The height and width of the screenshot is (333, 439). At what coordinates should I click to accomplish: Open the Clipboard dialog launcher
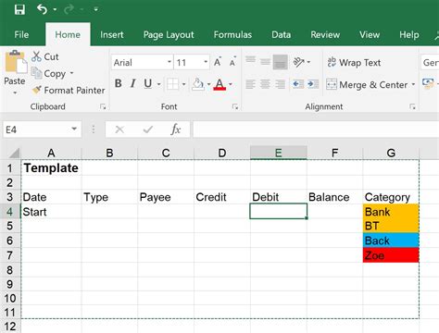coord(103,106)
